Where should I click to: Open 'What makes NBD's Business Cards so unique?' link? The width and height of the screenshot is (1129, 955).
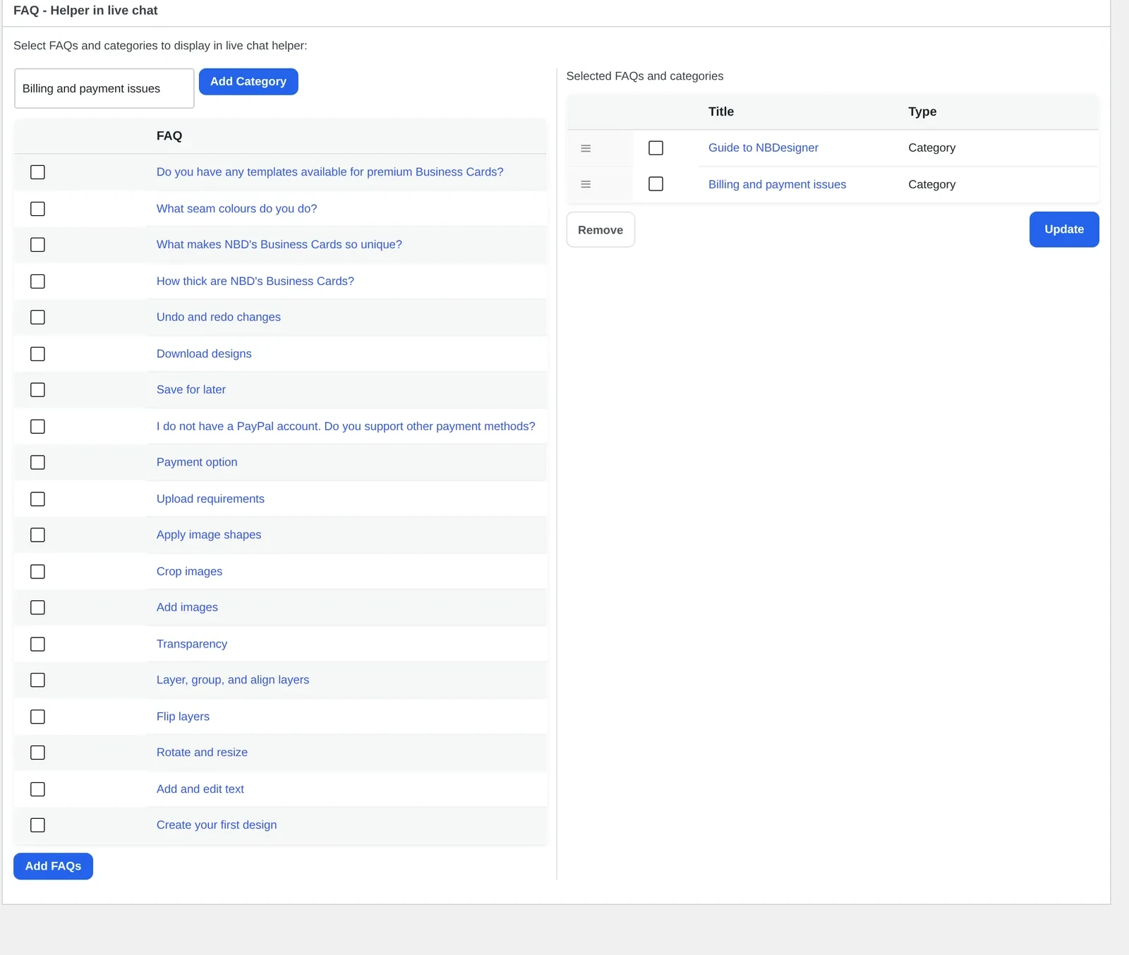coord(279,245)
